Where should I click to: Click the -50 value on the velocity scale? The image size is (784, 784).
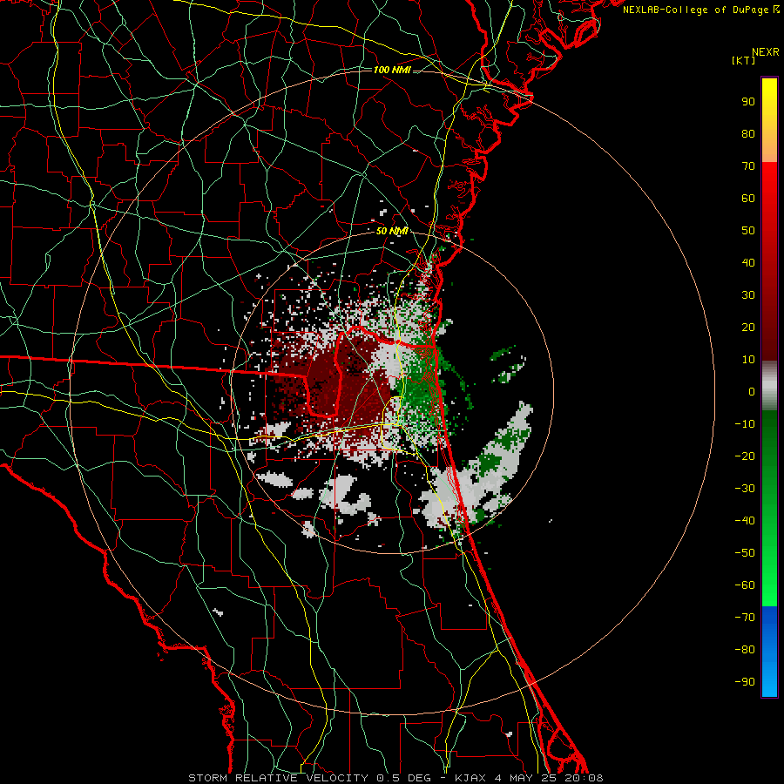pyautogui.click(x=745, y=553)
